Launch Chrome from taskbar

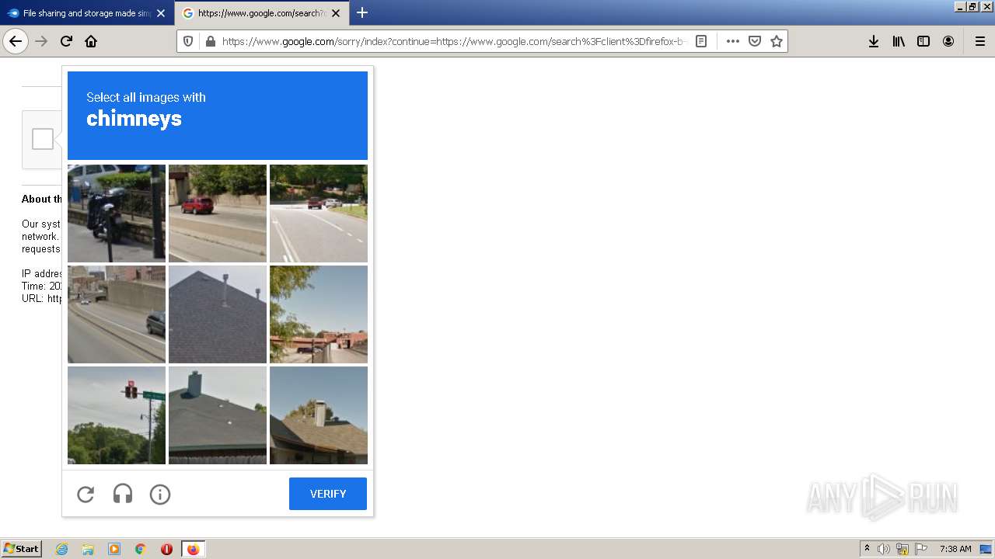(x=141, y=549)
